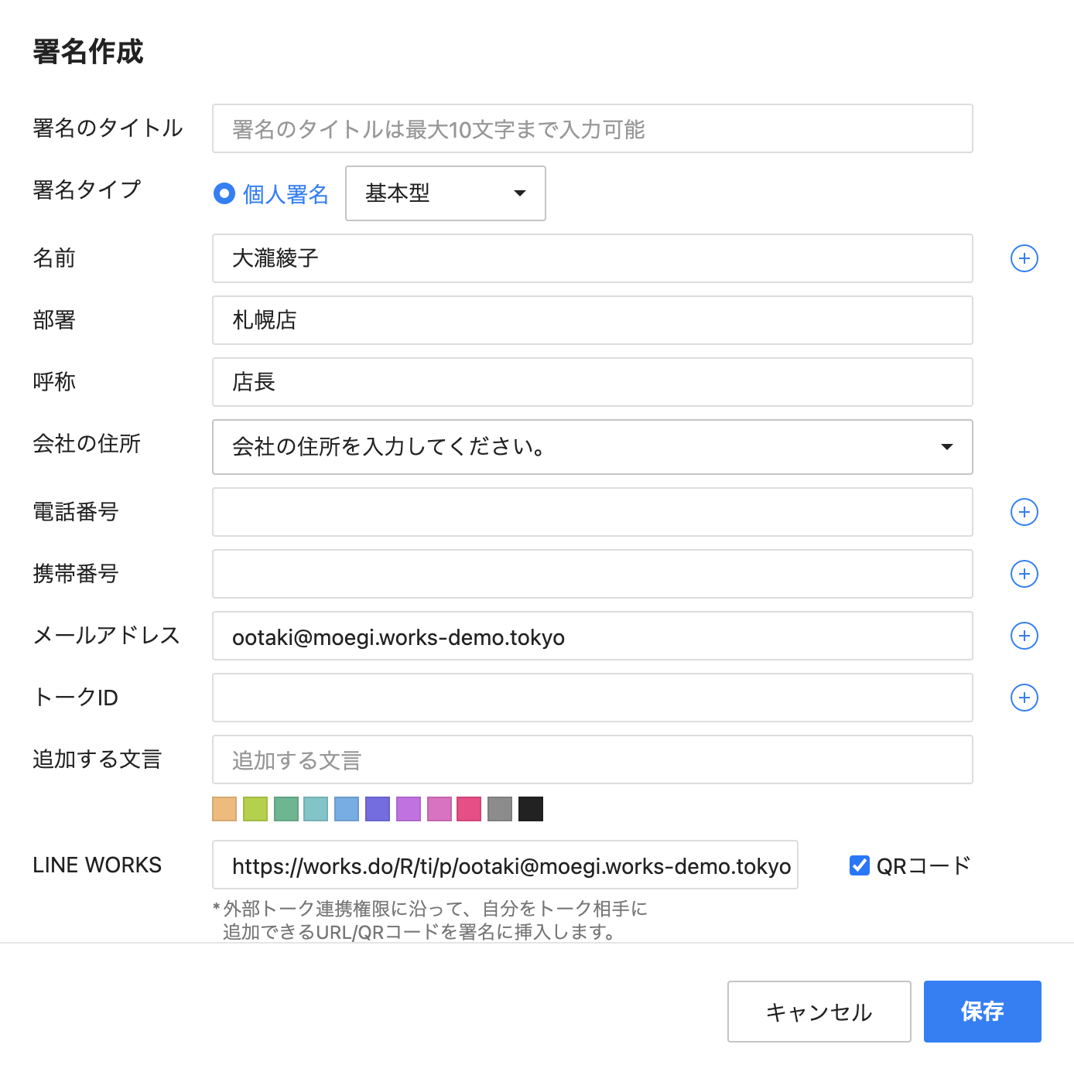Click the キャンセル button
This screenshot has height=1075, width=1074.
point(819,1012)
